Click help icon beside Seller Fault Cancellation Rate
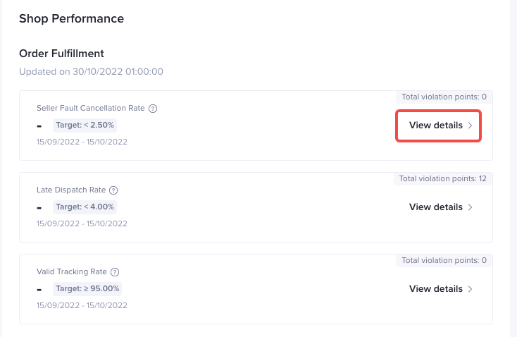Image resolution: width=517 pixels, height=337 pixels. [153, 109]
